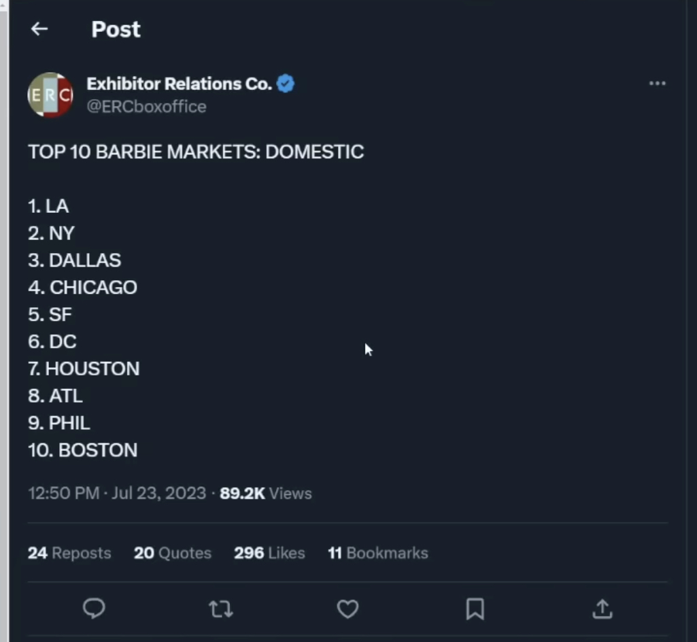Image resolution: width=697 pixels, height=642 pixels.
Task: Open the three-dot more options menu
Action: (x=657, y=84)
